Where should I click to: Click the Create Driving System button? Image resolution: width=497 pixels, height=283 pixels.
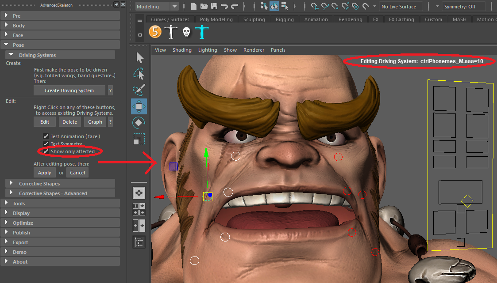coord(69,91)
